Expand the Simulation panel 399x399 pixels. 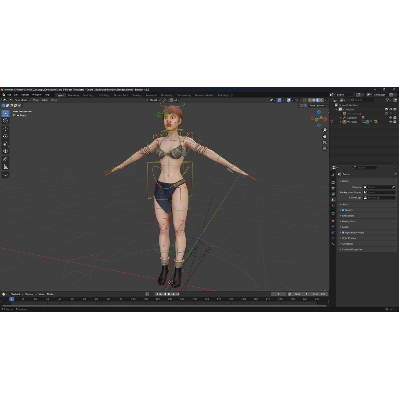pyautogui.click(x=367, y=216)
